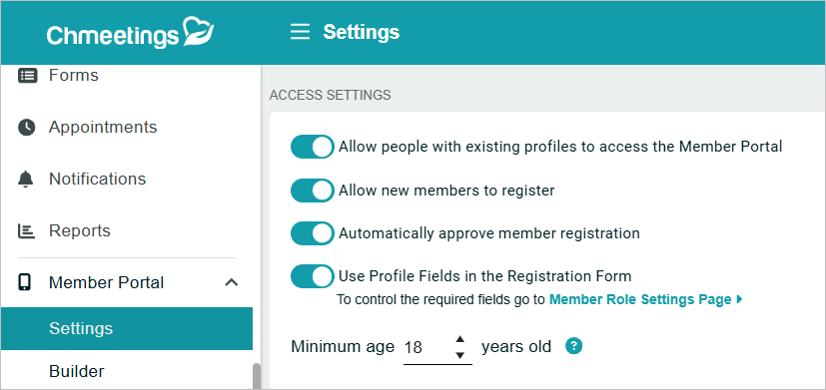Click the Member Portal phone icon
The width and height of the screenshot is (826, 390).
tap(25, 282)
